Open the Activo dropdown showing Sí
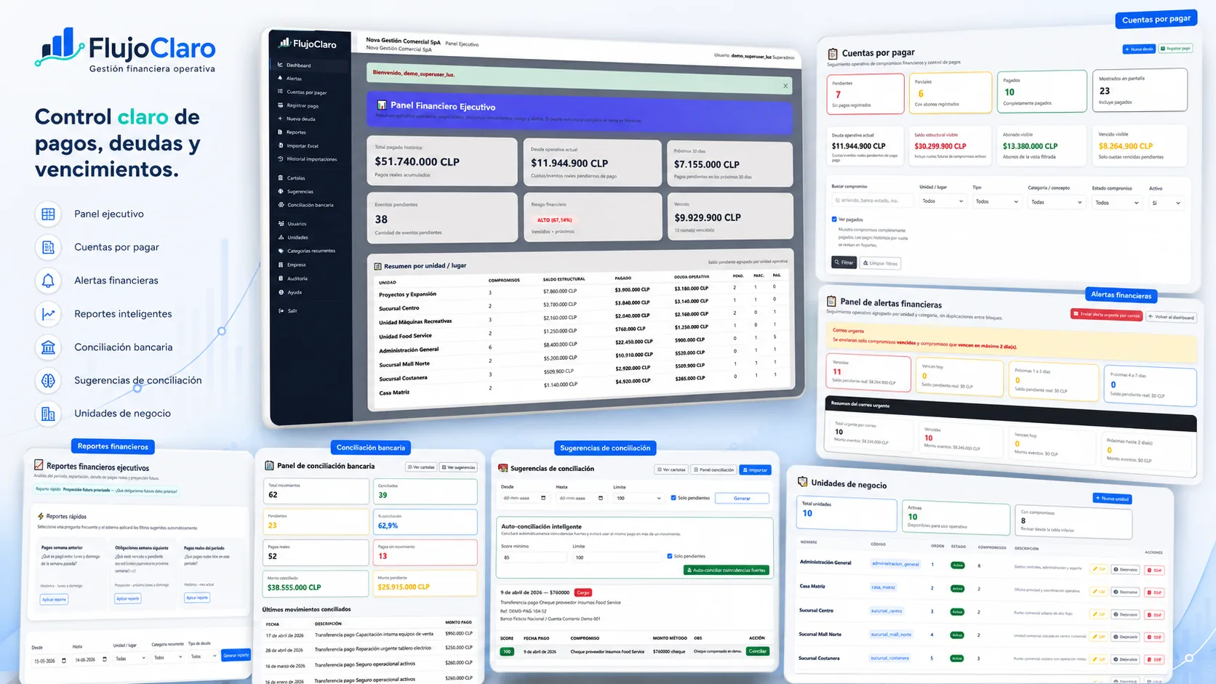The image size is (1216, 684). click(1166, 204)
